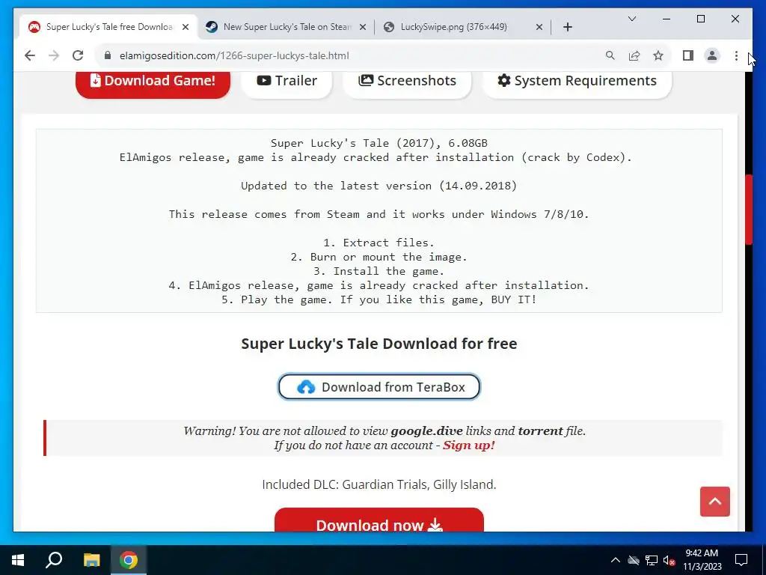Close the LuckySwipe.png tab
766x575 pixels.
click(x=539, y=28)
